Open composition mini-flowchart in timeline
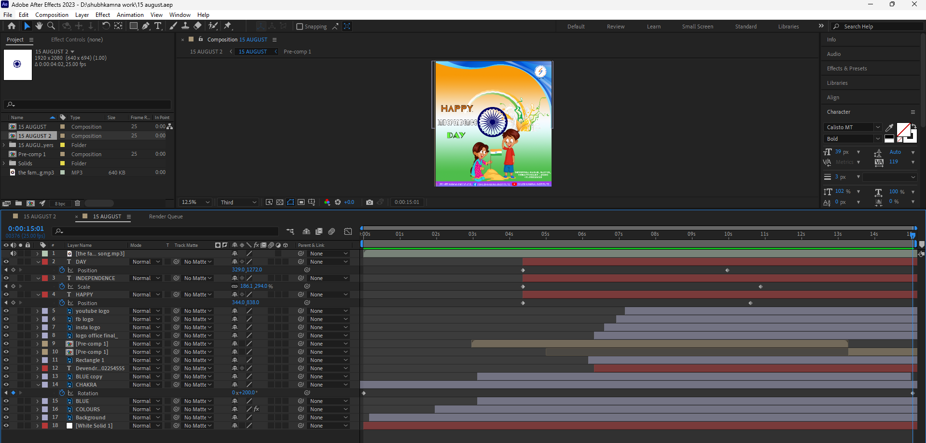 pos(290,231)
